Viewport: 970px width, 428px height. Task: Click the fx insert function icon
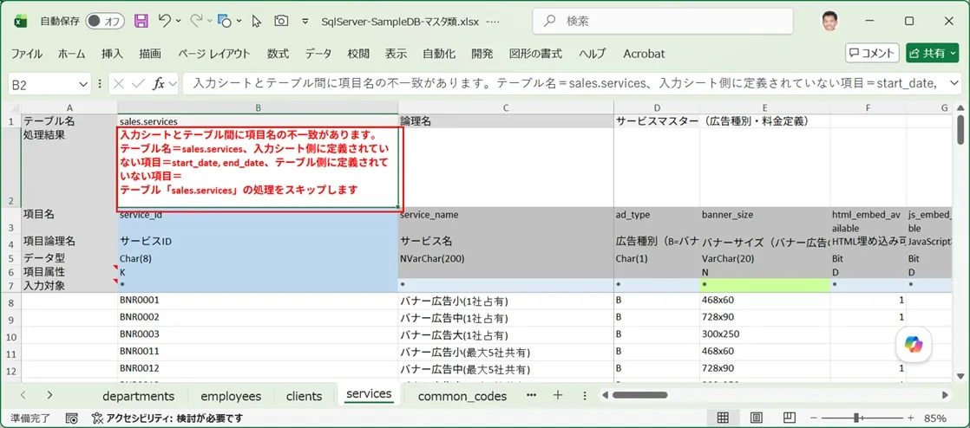click(159, 84)
